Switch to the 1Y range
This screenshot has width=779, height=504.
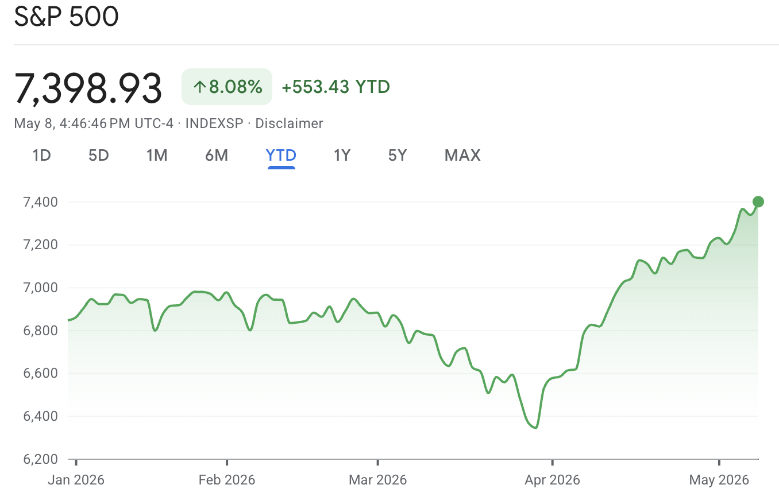point(342,156)
